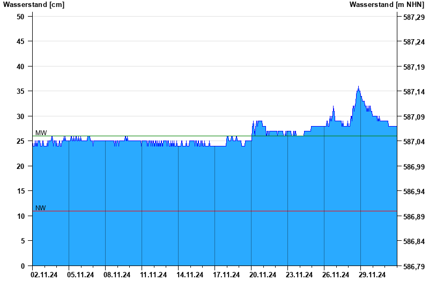Click the 11.11.24 date label
Viewport: 429px width, 295px height.
click(x=153, y=275)
